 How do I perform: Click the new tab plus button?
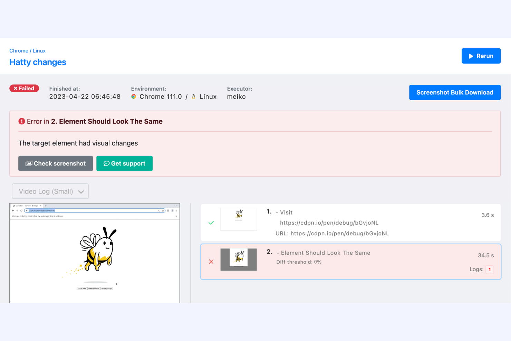click(x=46, y=205)
